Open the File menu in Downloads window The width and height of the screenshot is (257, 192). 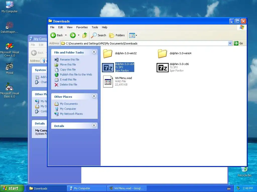click(52, 27)
